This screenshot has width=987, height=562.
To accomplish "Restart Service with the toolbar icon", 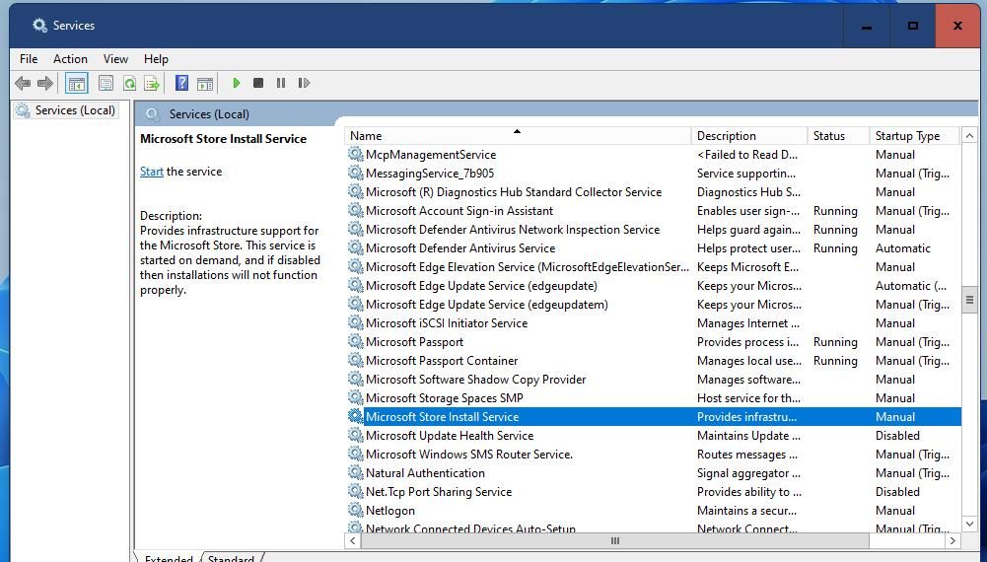I will coord(304,83).
